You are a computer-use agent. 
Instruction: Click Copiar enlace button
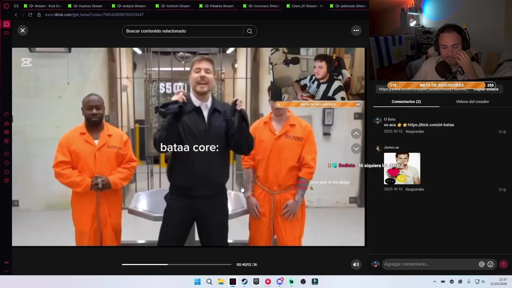click(486, 89)
